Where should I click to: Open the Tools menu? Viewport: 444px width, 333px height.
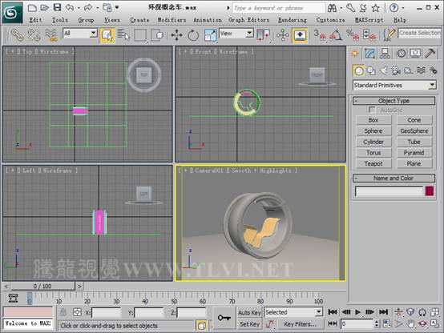[x=60, y=20]
